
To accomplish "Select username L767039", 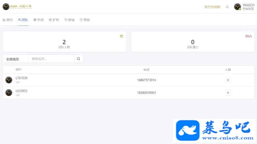I will 21,78.
